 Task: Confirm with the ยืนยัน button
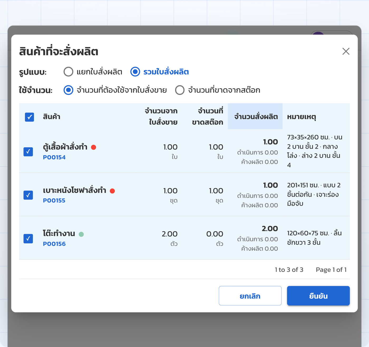(x=318, y=296)
